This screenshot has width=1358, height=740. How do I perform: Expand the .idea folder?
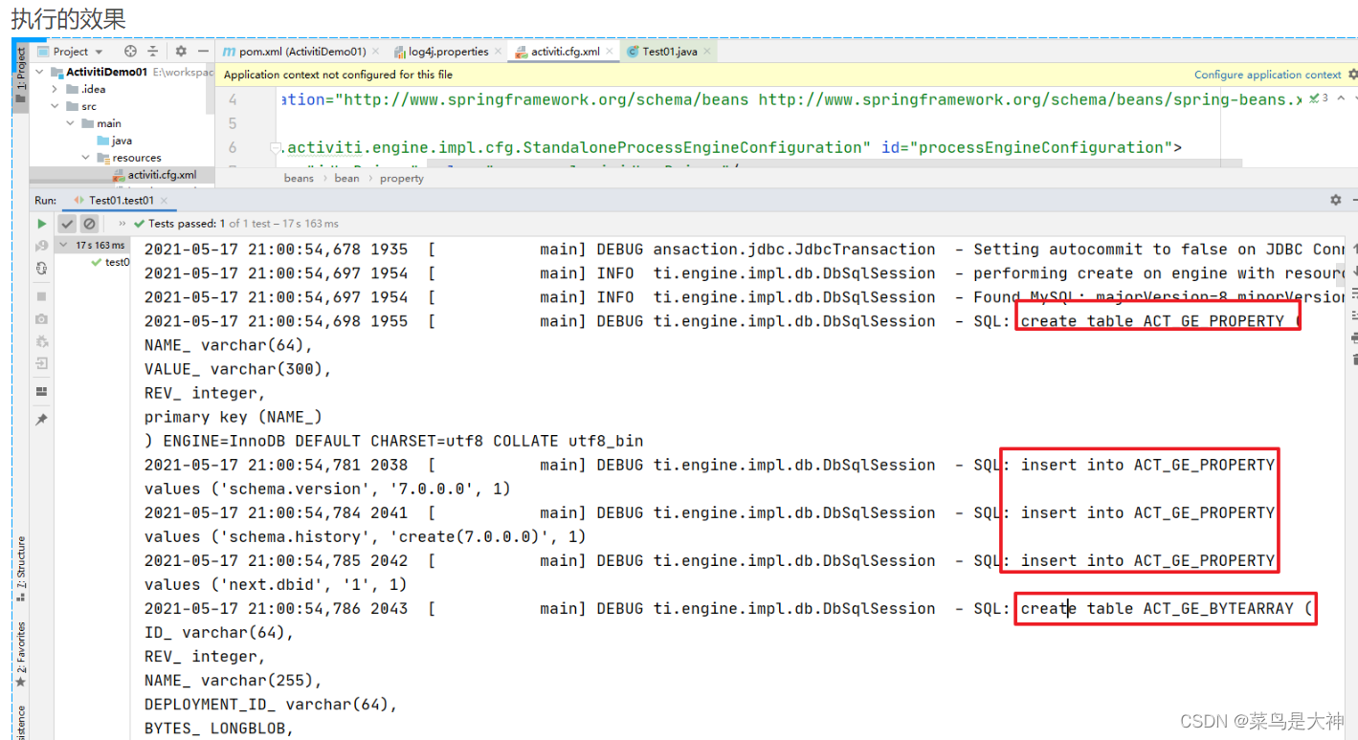tap(55, 89)
